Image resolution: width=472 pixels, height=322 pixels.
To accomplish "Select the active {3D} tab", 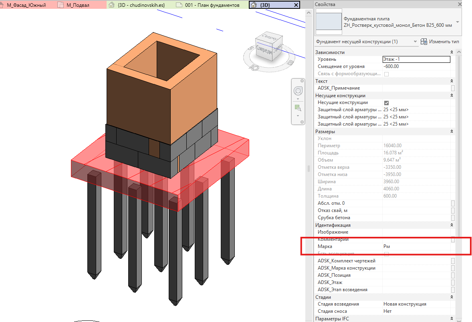I will tap(265, 5).
